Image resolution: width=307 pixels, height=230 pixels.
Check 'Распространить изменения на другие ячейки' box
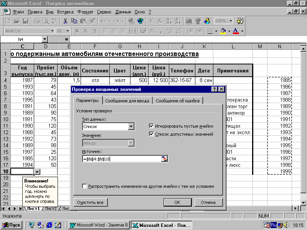click(84, 186)
